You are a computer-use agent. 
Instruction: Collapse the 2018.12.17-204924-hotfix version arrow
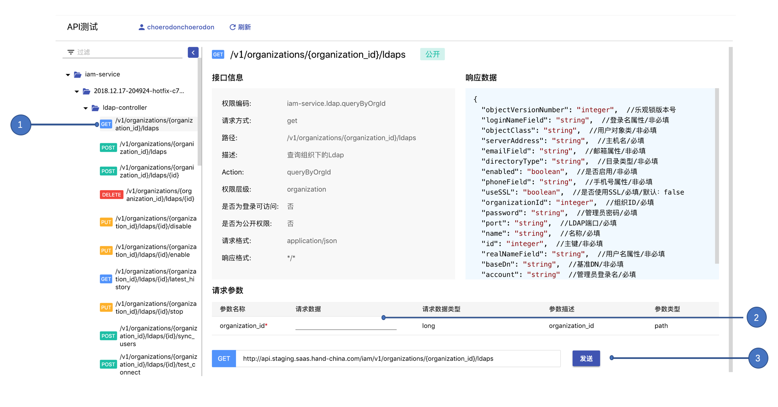pyautogui.click(x=76, y=92)
